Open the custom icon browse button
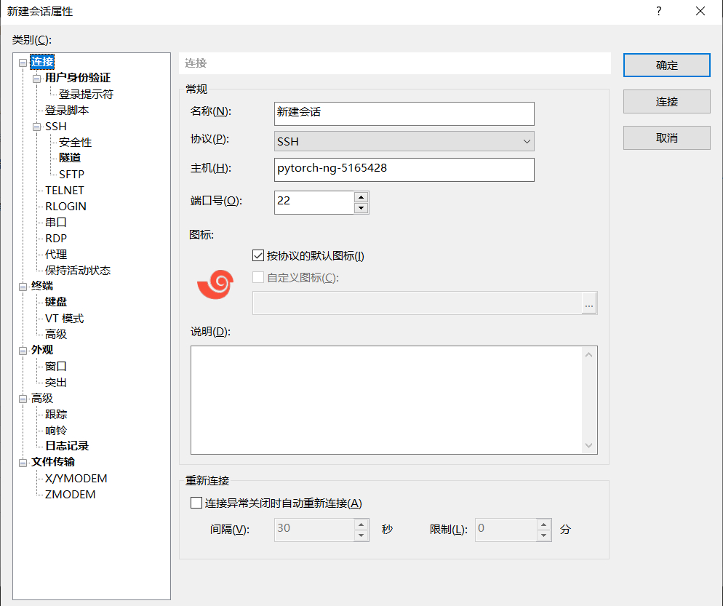 (589, 303)
